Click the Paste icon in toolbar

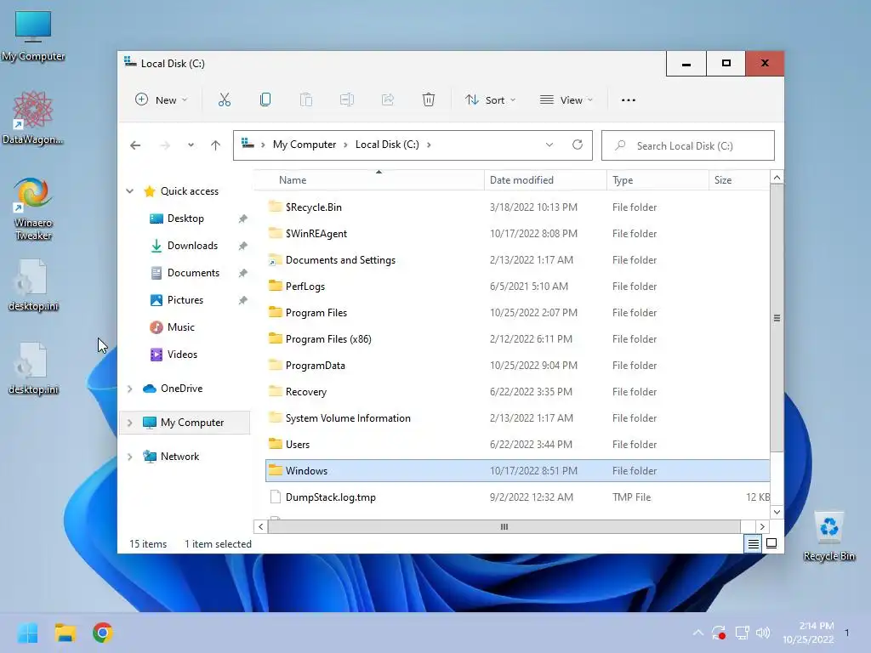coord(306,100)
